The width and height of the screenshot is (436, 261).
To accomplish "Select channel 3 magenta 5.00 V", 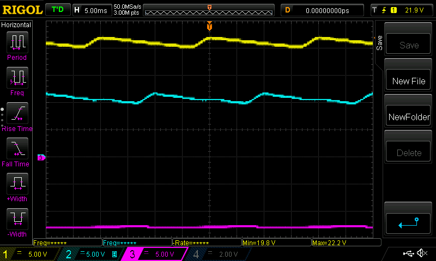I will coord(154,254).
